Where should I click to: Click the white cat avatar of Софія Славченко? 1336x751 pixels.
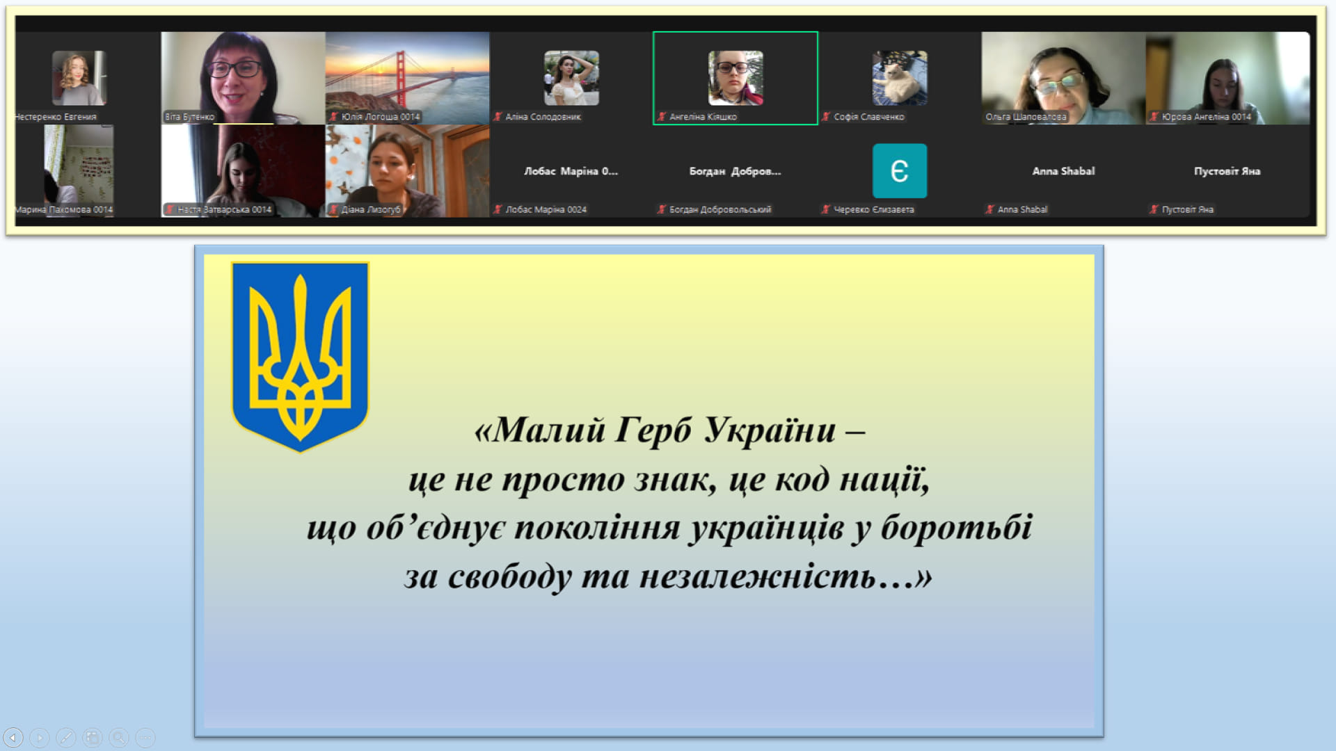pos(900,78)
